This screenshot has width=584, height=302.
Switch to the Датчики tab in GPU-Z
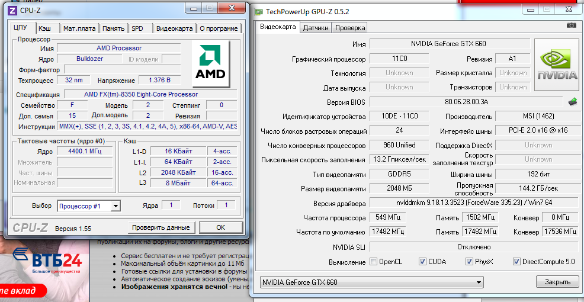[x=316, y=28]
